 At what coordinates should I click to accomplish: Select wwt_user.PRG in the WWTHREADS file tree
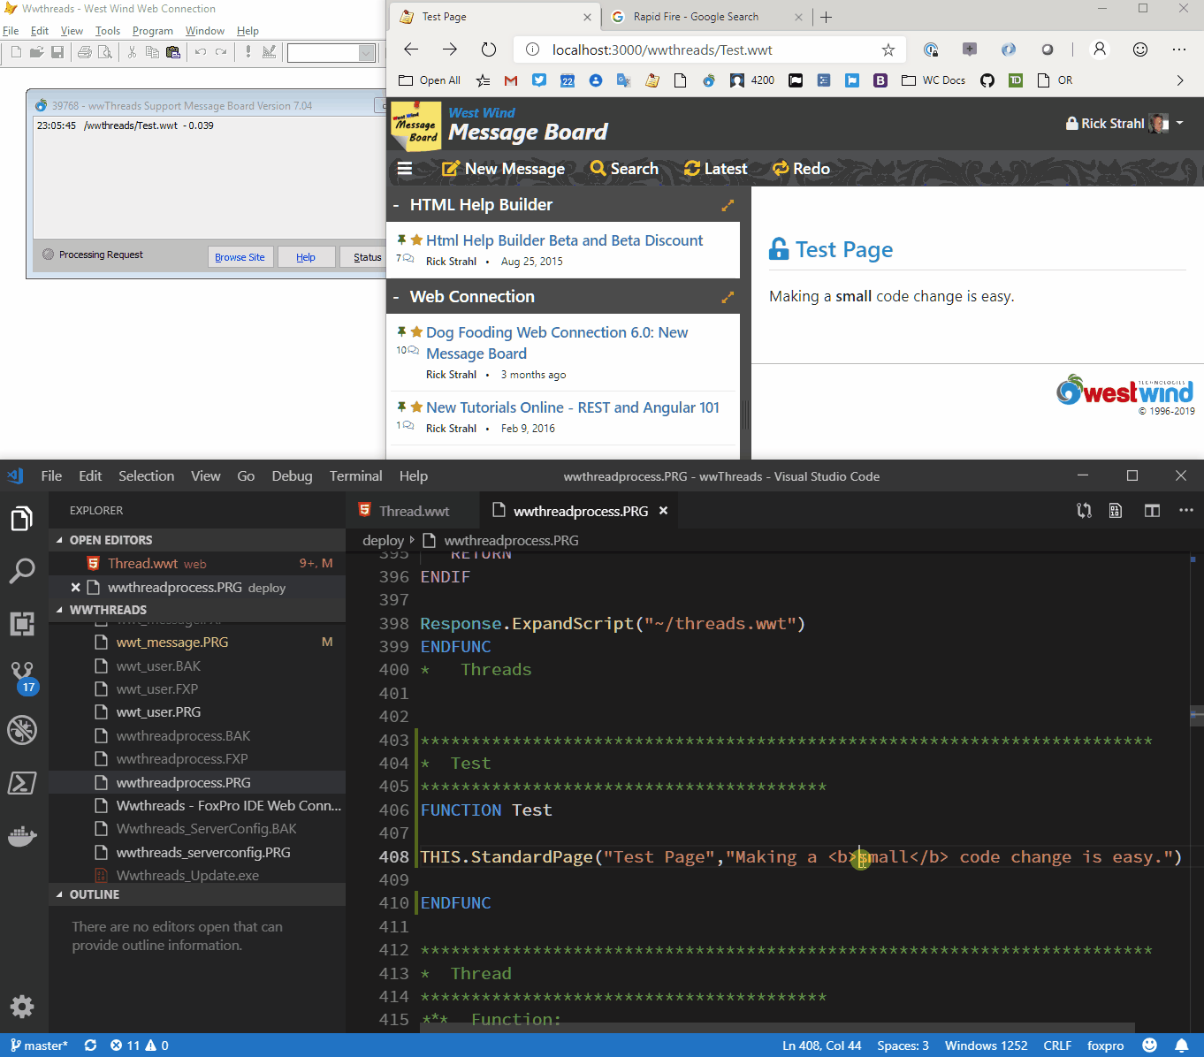click(159, 711)
